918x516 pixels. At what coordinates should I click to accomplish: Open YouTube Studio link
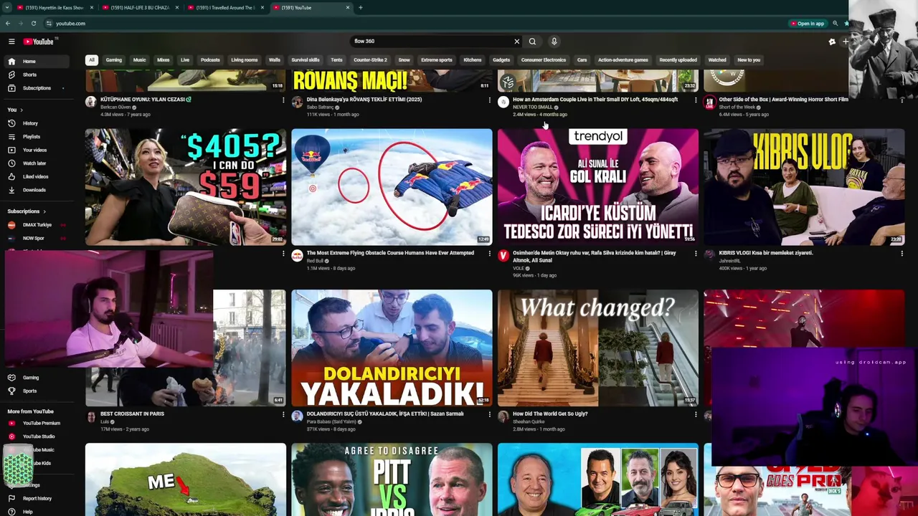tap(39, 436)
